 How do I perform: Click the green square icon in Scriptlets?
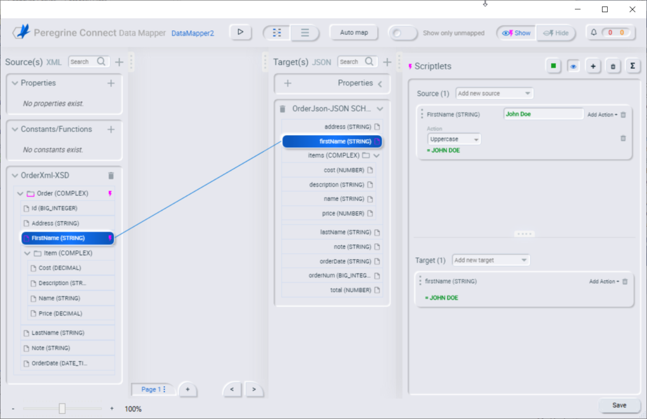coord(553,66)
